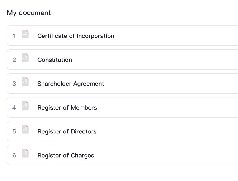Click the PDF icon for Register of Charges
This screenshot has height=181, width=238.
25,153
